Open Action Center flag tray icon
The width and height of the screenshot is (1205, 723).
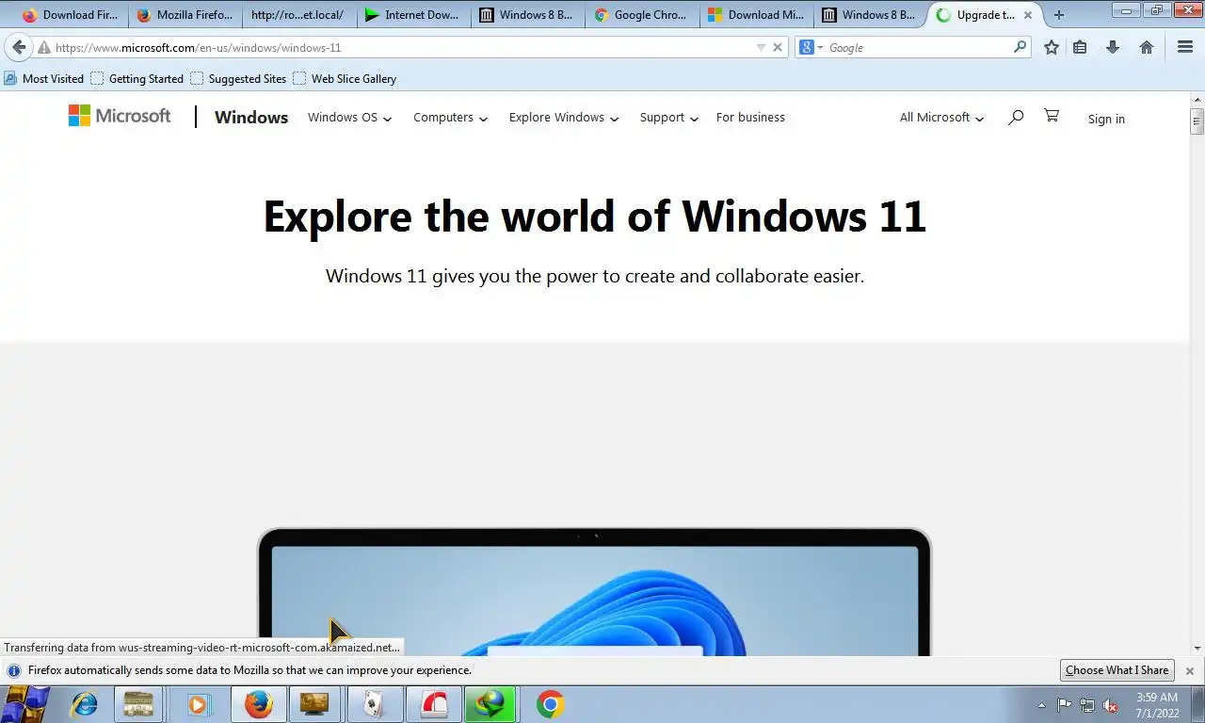pos(1064,705)
